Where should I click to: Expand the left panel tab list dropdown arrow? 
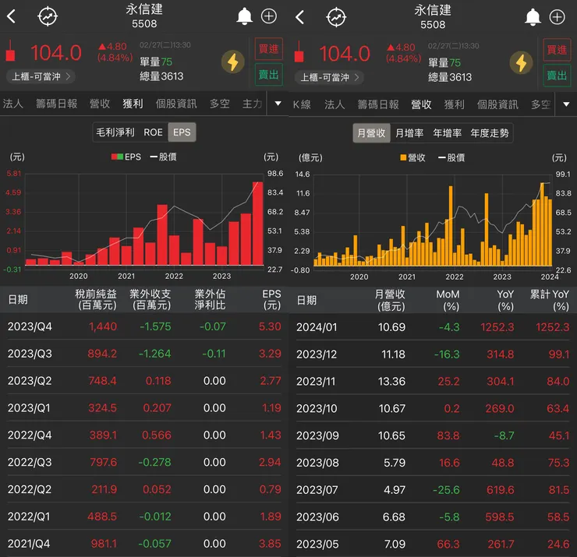[x=278, y=104]
